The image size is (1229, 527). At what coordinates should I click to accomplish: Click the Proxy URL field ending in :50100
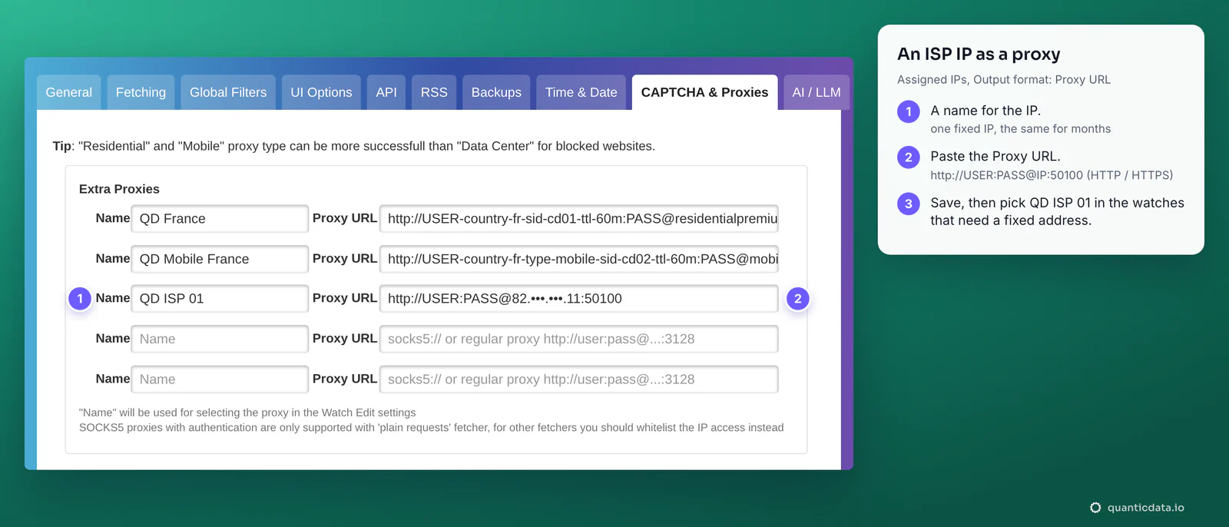point(579,299)
